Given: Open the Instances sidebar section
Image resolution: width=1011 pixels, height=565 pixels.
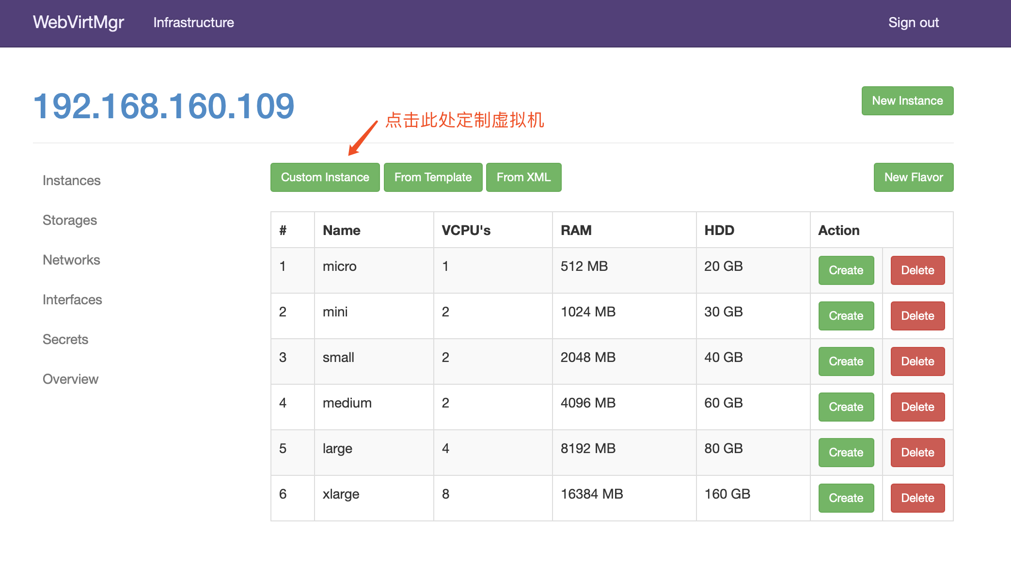Looking at the screenshot, I should (72, 180).
